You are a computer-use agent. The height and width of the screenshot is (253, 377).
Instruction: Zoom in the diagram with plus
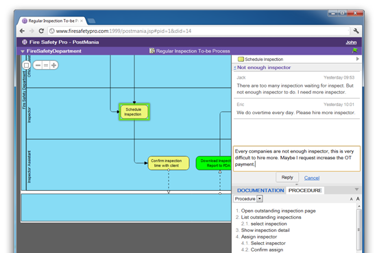[x=54, y=65]
